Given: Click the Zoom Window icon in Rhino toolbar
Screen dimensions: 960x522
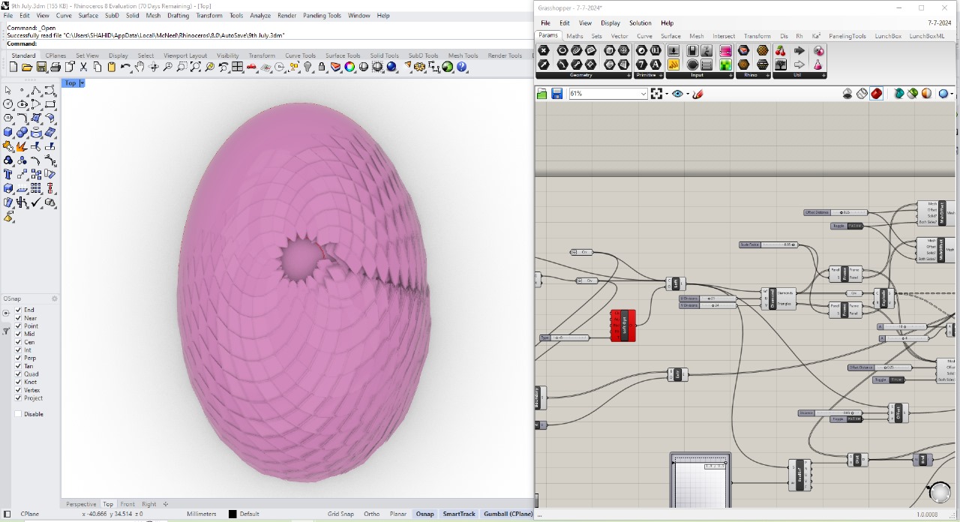Looking at the screenshot, I should 181,67.
